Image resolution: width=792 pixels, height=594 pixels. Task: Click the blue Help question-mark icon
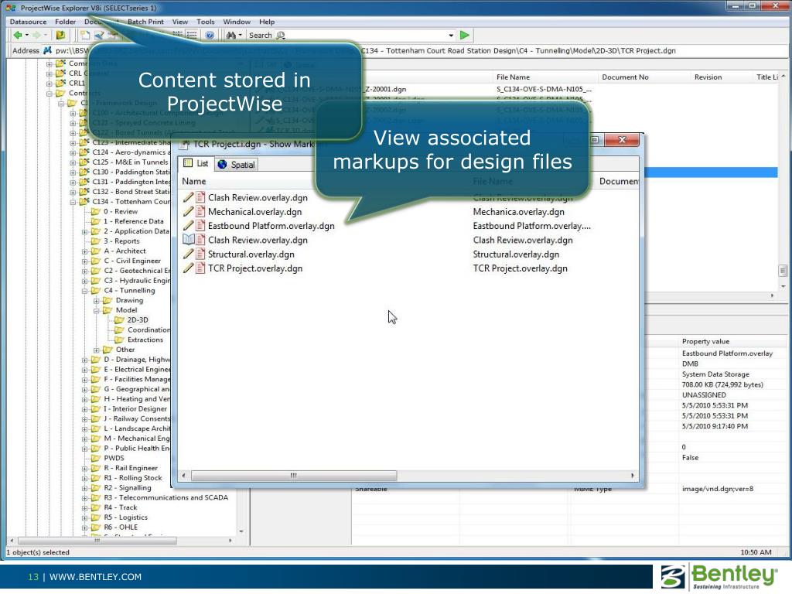[210, 35]
